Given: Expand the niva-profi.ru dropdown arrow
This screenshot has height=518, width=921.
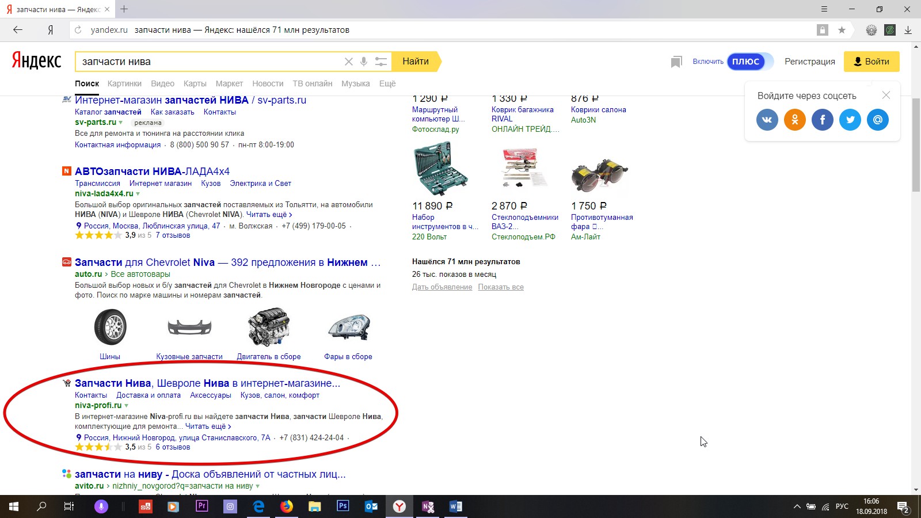Looking at the screenshot, I should click(x=127, y=406).
